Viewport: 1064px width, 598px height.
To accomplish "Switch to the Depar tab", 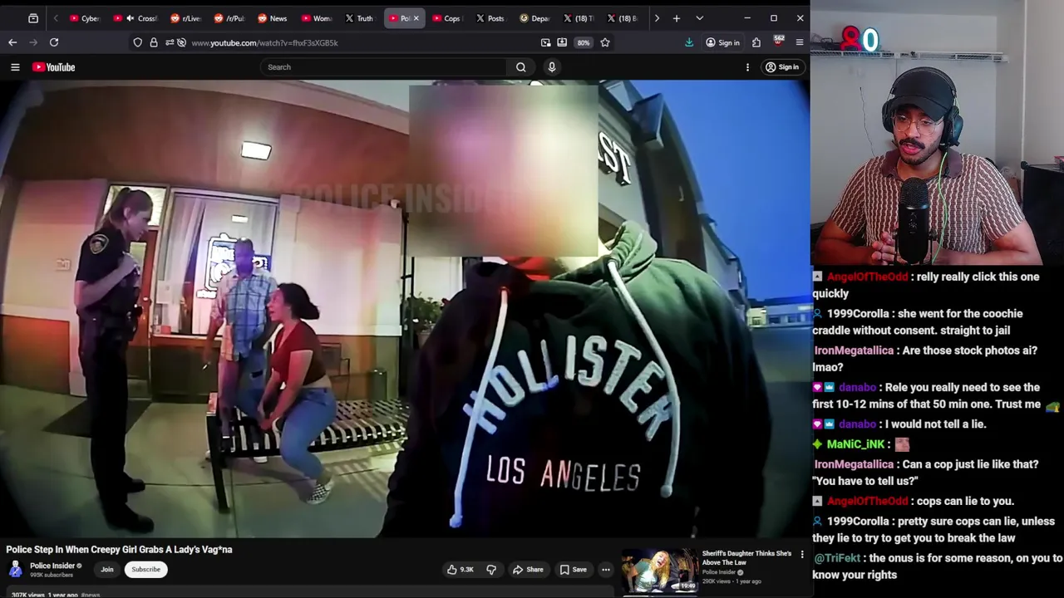I will [x=534, y=18].
